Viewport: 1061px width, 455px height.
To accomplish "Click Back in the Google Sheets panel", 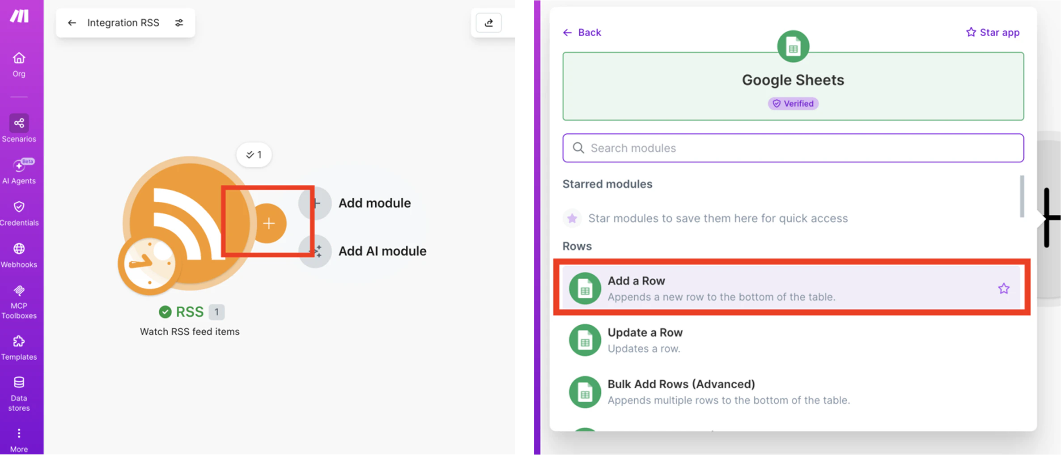I will coord(582,32).
